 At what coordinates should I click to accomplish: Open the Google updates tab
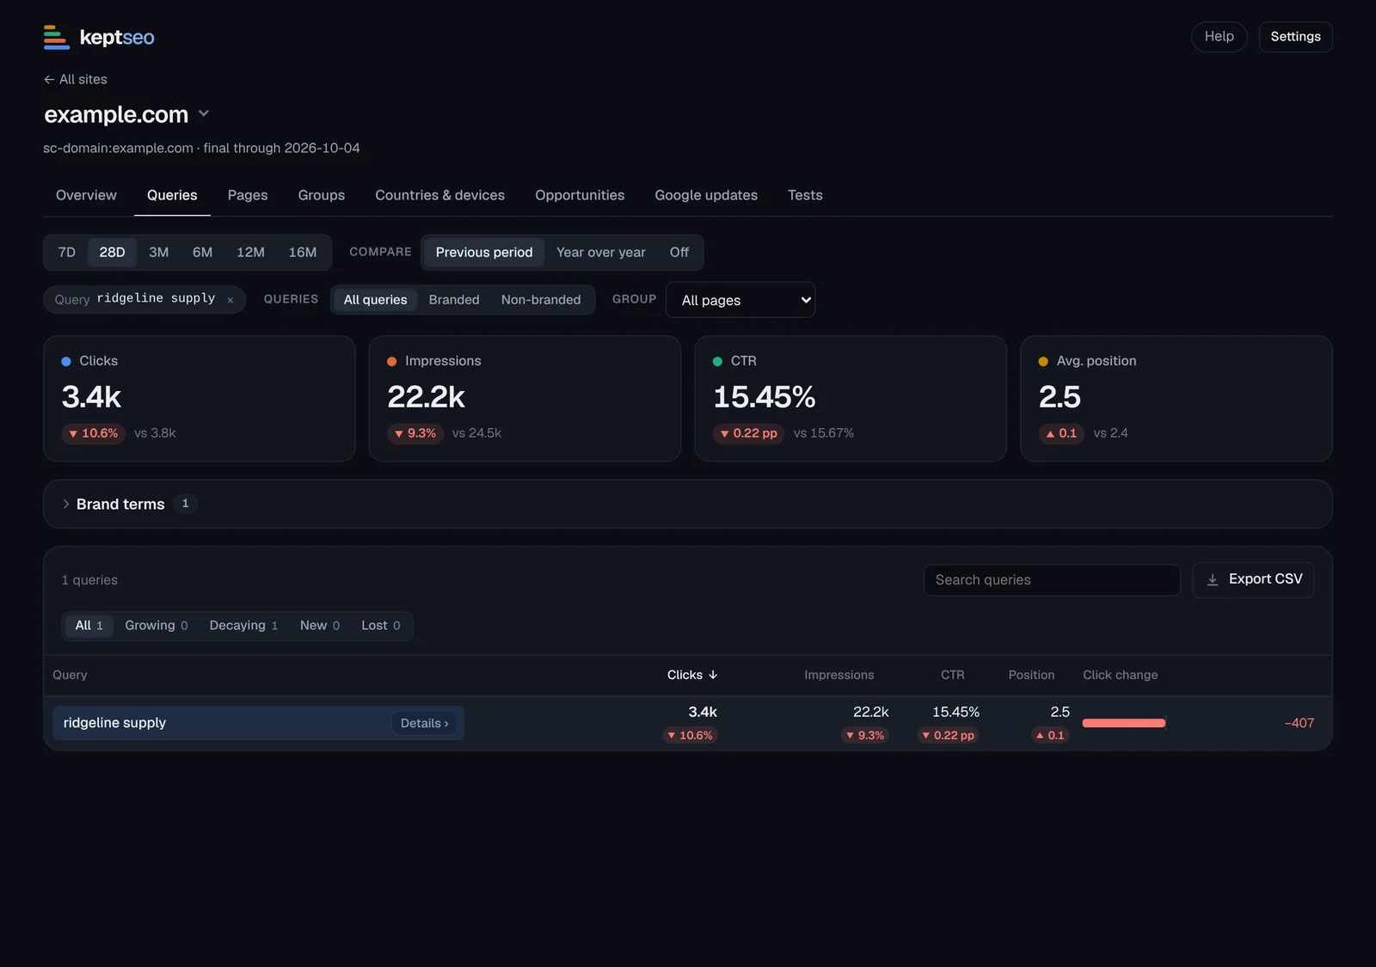pos(706,195)
